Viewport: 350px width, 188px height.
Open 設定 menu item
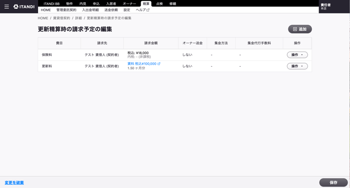[x=127, y=10]
